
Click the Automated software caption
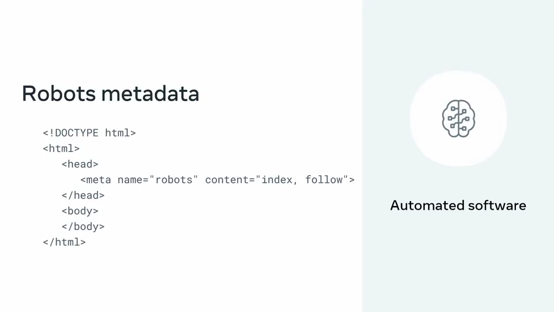coord(458,206)
